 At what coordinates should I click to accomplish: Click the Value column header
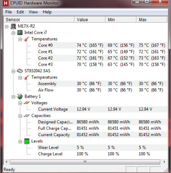tap(90, 20)
